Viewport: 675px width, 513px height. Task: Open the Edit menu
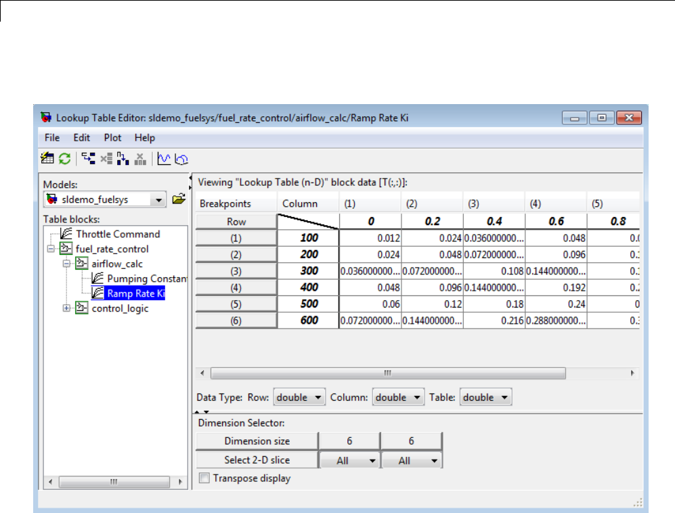tap(82, 138)
